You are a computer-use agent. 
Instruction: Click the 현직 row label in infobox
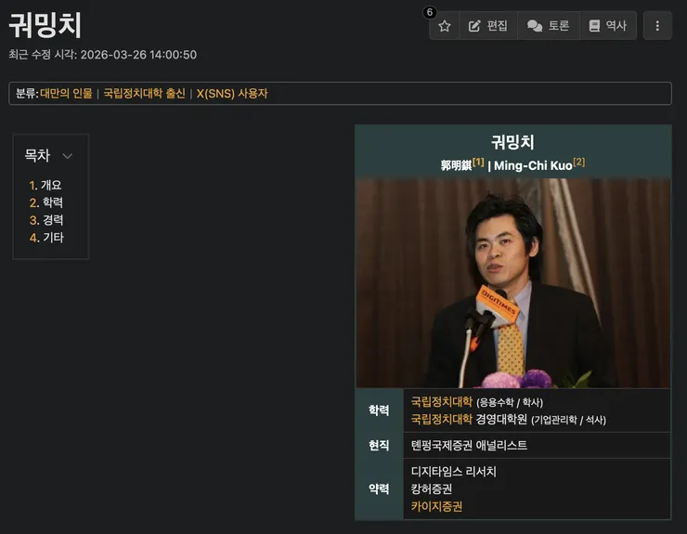coord(379,446)
